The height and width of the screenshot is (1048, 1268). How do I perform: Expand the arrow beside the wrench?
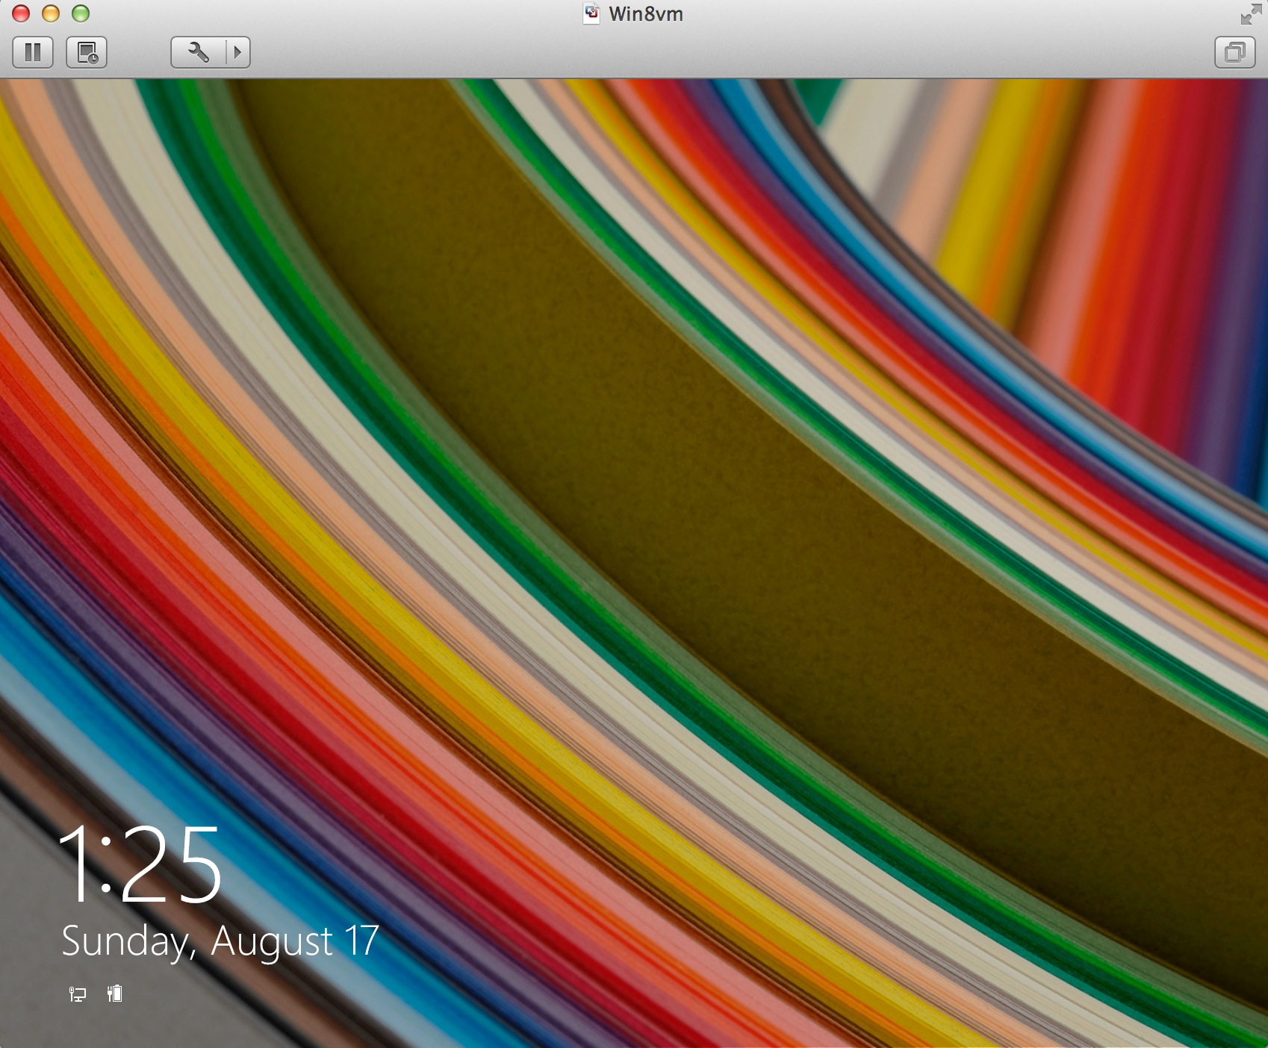238,52
